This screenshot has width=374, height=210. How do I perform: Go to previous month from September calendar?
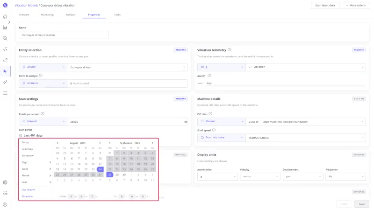tap(110, 143)
